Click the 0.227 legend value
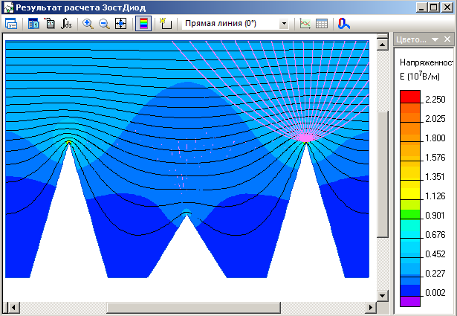457x316 pixels. coord(435,273)
